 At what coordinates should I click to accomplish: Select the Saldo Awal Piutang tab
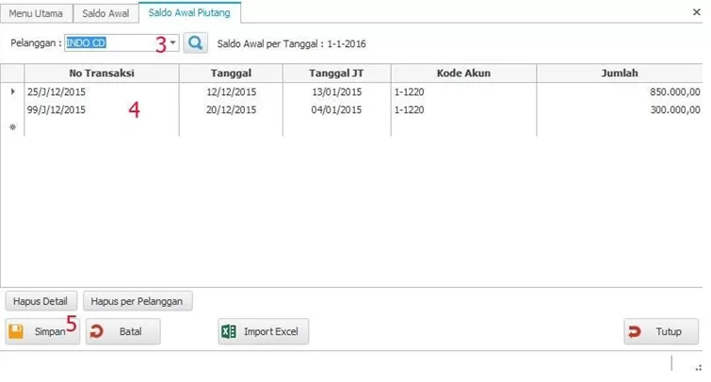(x=189, y=12)
